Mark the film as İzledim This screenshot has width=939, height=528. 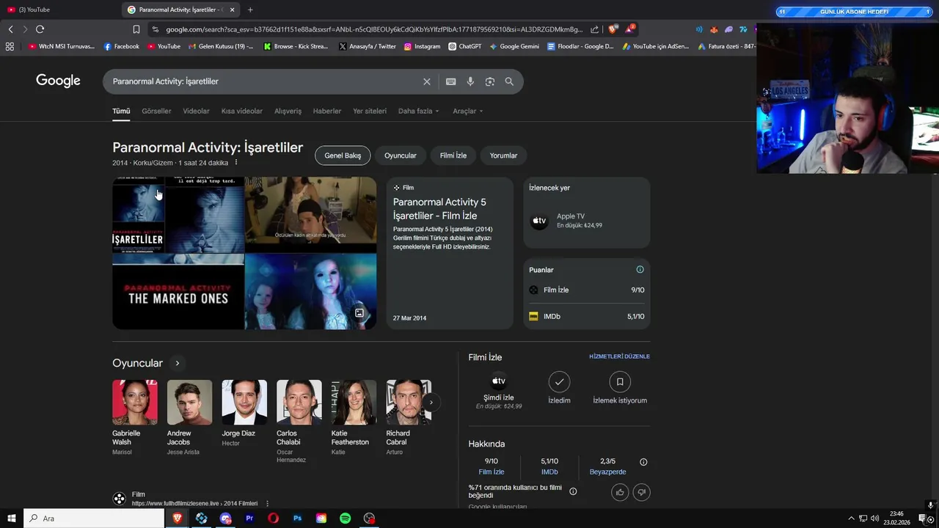coord(559,381)
